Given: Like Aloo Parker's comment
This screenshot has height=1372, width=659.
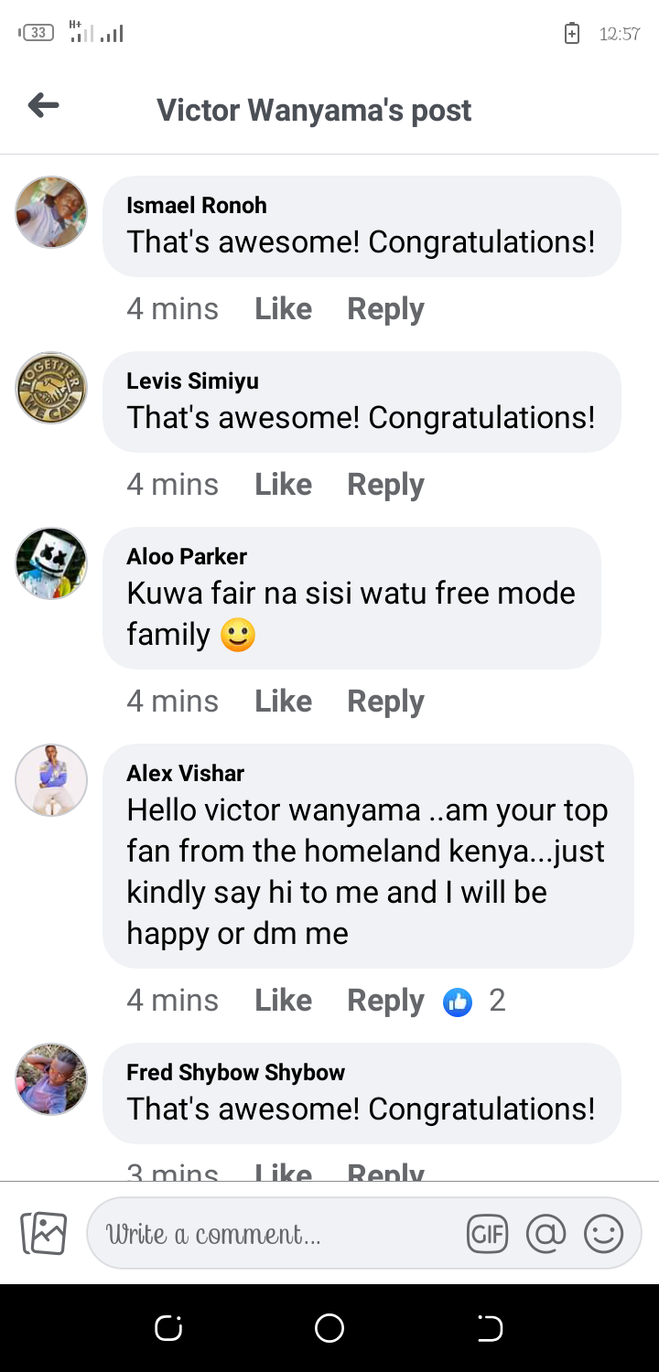Looking at the screenshot, I should 283,702.
